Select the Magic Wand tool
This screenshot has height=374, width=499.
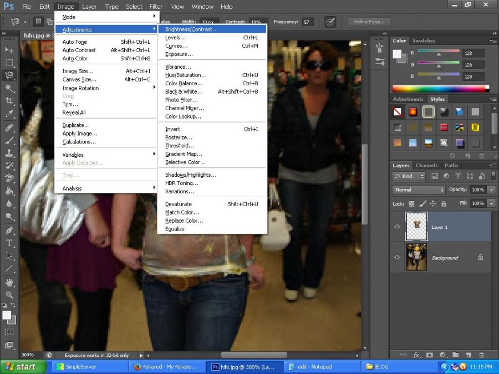click(9, 88)
